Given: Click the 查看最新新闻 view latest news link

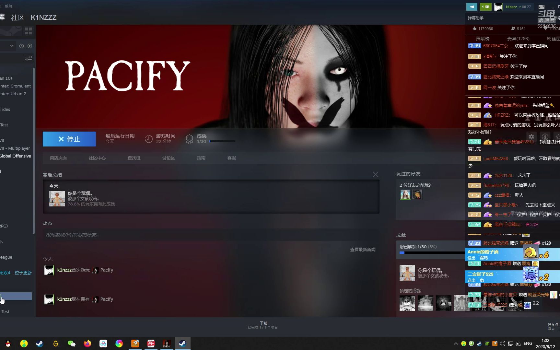Looking at the screenshot, I should point(363,250).
